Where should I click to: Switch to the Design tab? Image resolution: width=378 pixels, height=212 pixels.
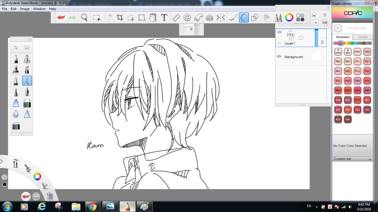pyautogui.click(x=363, y=37)
